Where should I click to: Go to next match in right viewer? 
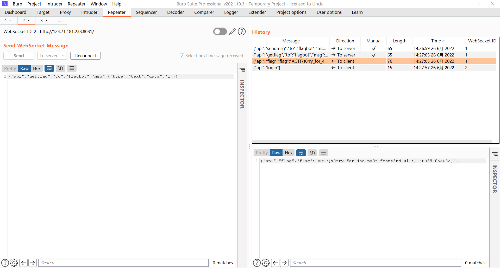(x=284, y=263)
